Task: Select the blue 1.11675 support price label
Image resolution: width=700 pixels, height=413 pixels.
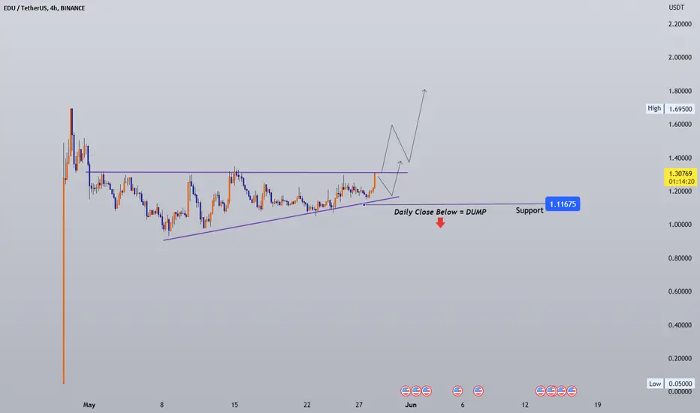Action: coord(563,204)
